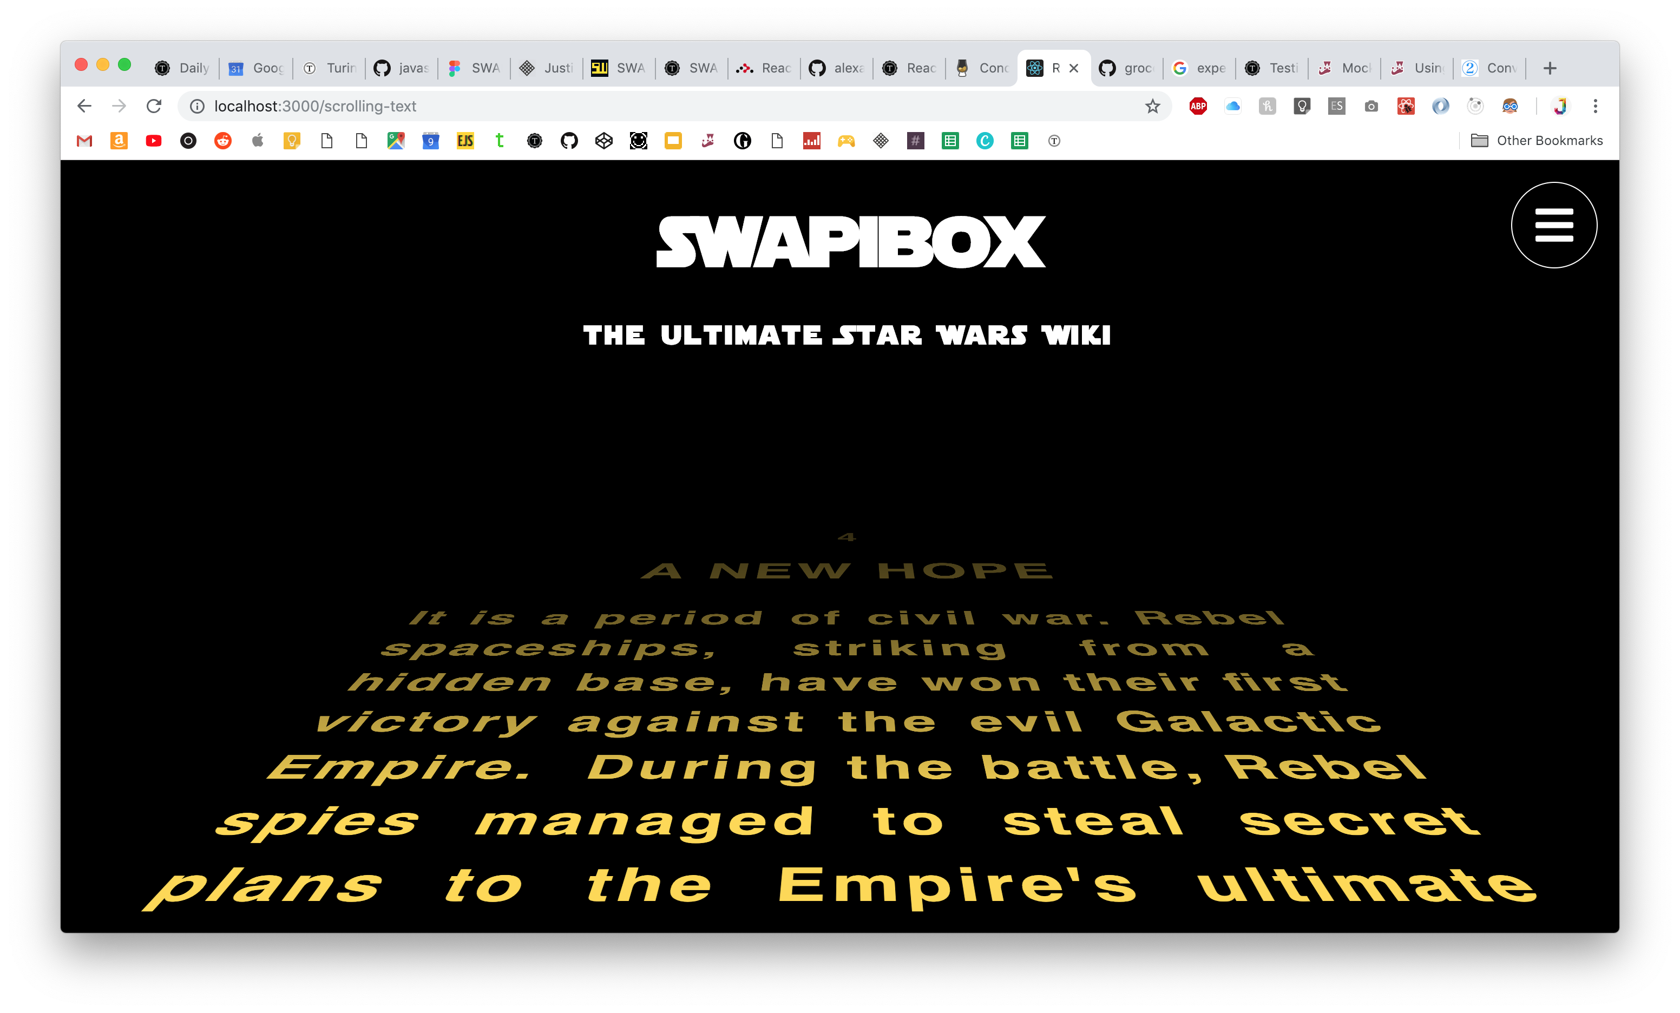Open the YouTube bookmark
Viewport: 1680px width, 1013px height.
153,141
